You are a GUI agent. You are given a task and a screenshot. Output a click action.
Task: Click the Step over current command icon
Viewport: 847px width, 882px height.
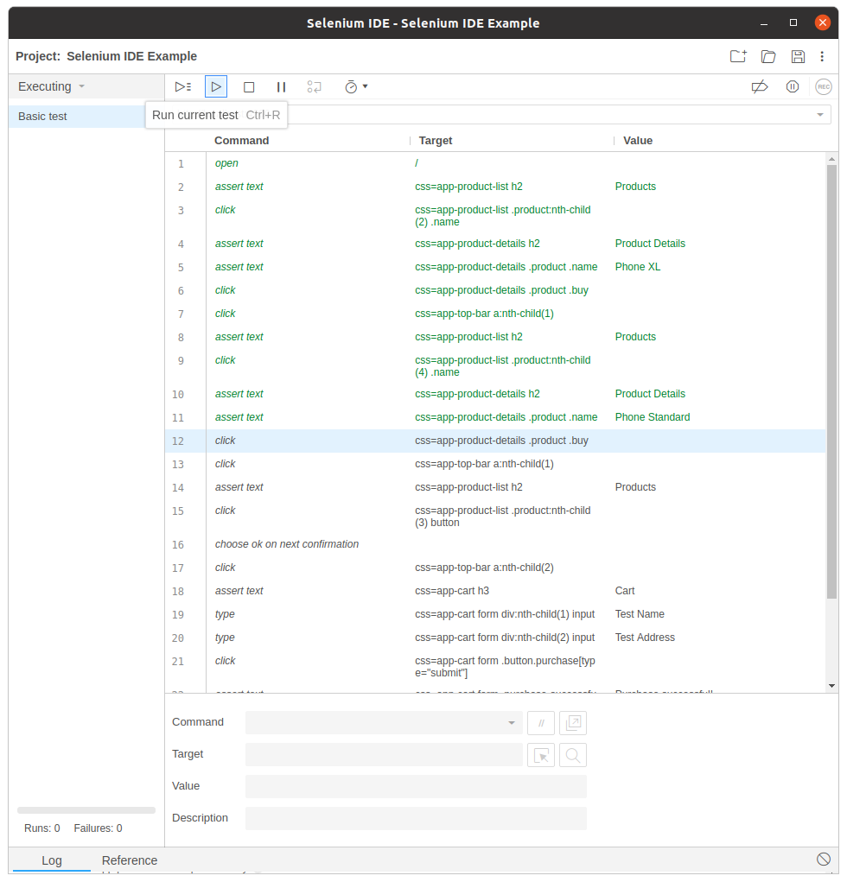pos(315,87)
